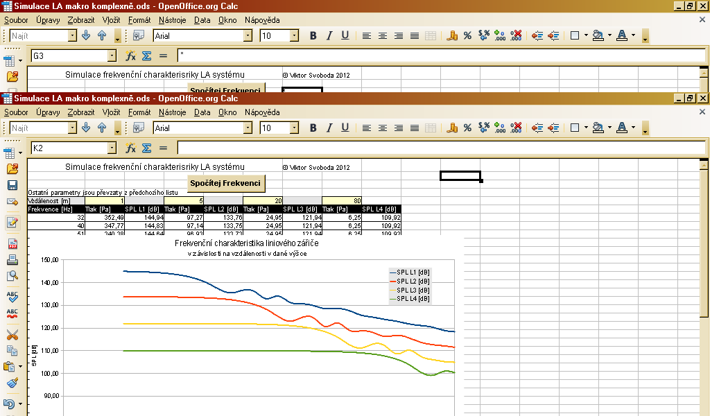Click the Cut scissors icon
Image resolution: width=710 pixels, height=416 pixels.
coord(12,334)
